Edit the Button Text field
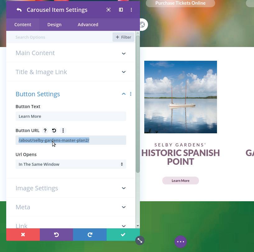 tap(71, 116)
